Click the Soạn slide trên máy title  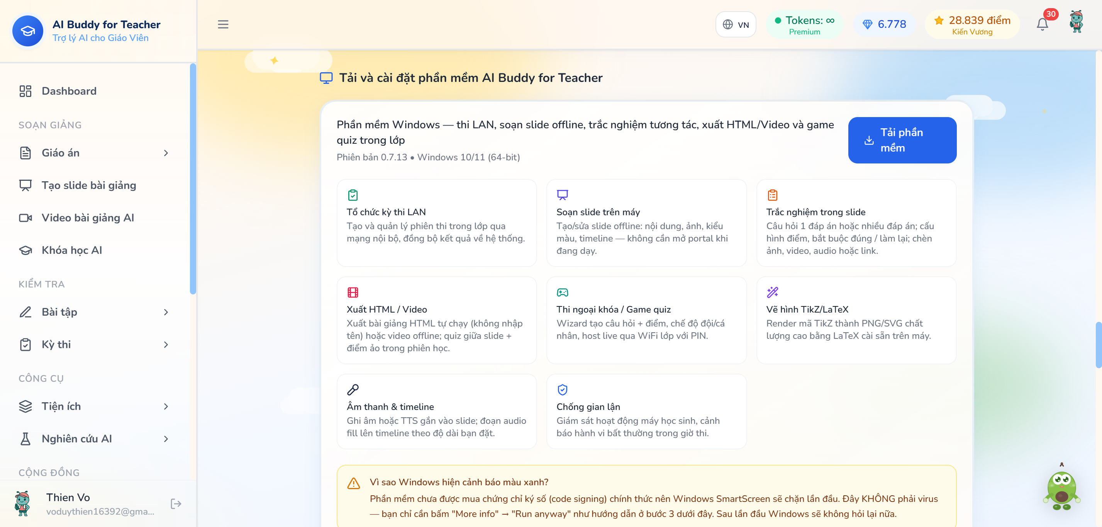[x=598, y=212]
